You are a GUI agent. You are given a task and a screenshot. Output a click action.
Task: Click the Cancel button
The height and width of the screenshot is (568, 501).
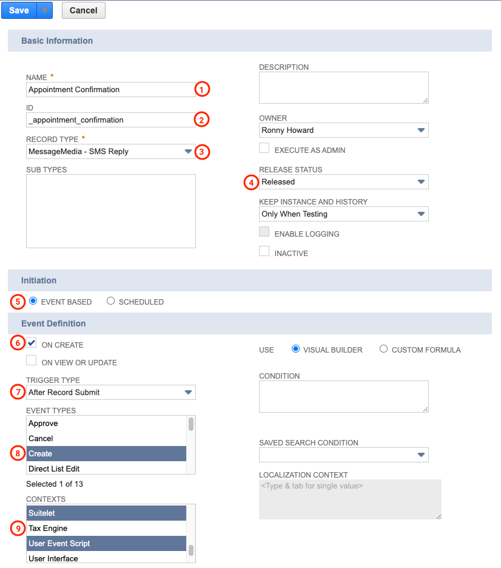(83, 10)
